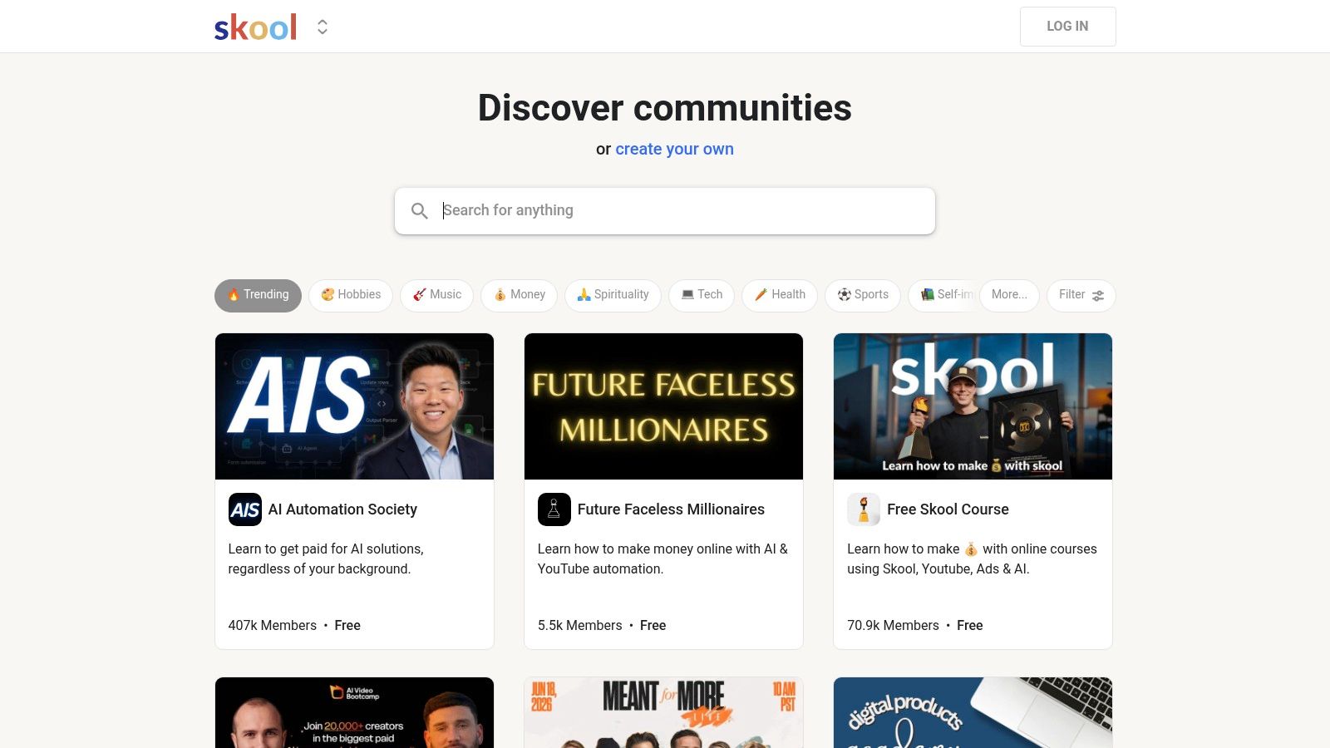Click the Search for anything field
Viewport: 1330px width, 748px height.
tap(665, 211)
